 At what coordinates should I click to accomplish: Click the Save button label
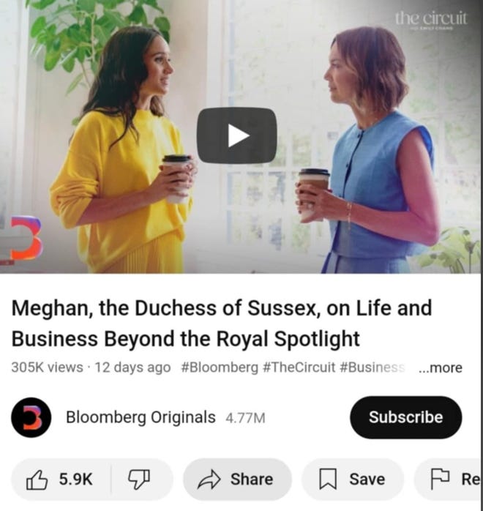[367, 480]
